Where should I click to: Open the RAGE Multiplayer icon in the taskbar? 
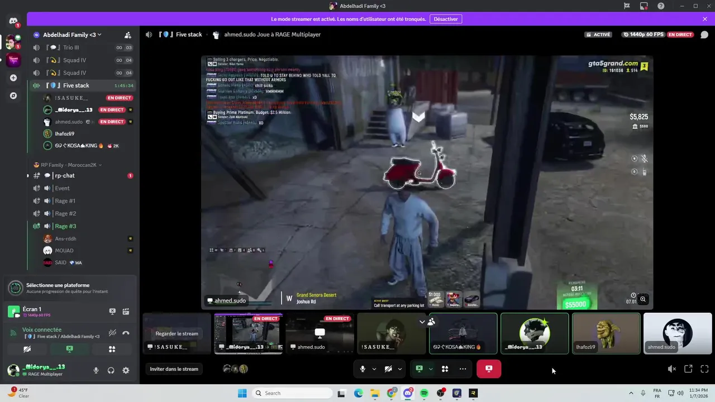click(473, 393)
